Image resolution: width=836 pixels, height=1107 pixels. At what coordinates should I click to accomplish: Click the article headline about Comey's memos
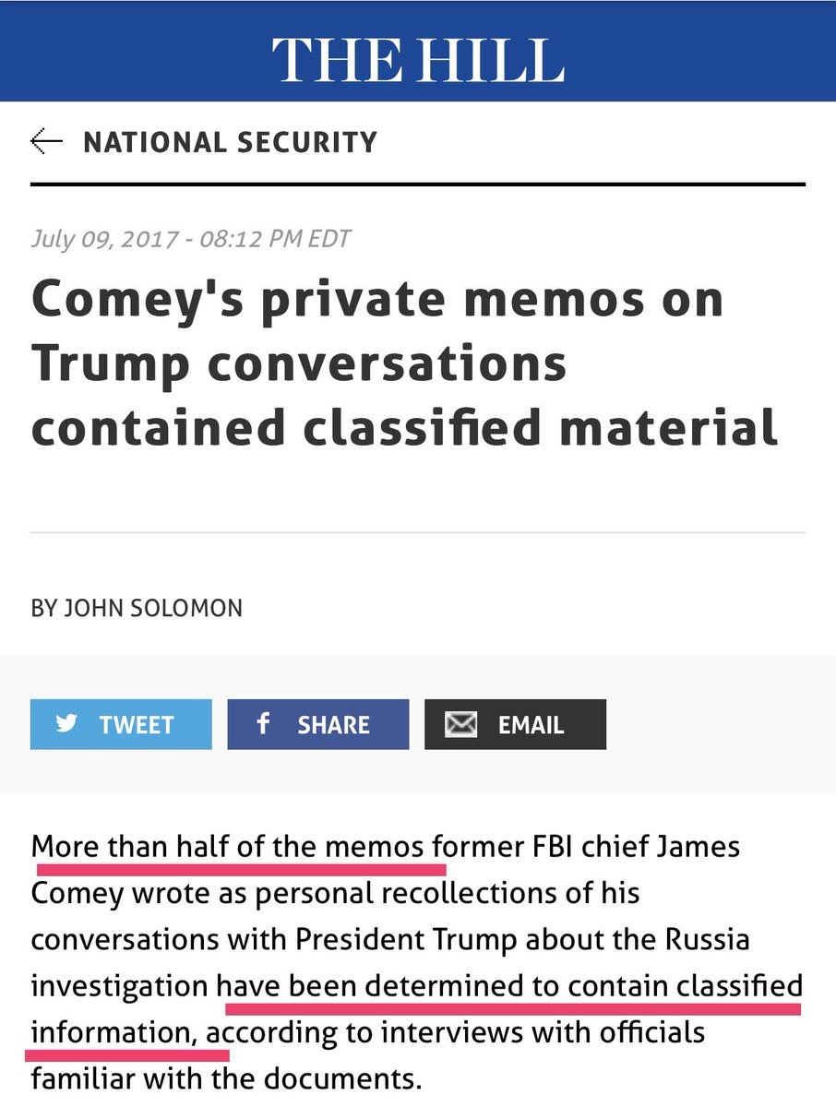coord(403,364)
